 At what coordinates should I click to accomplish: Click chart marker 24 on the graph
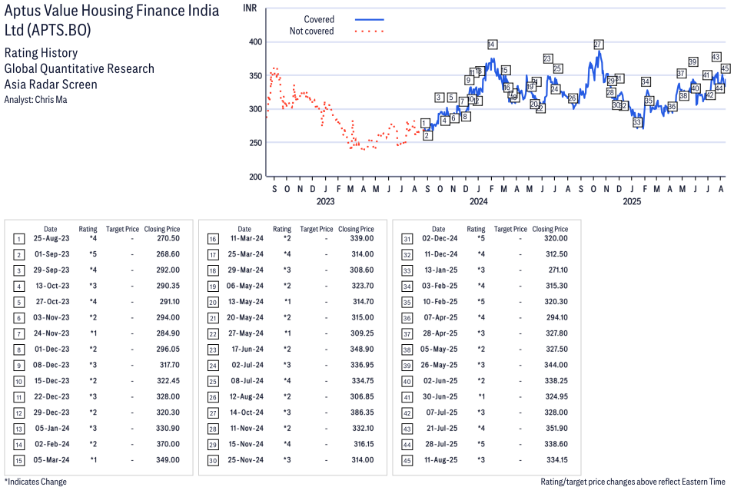pyautogui.click(x=555, y=89)
